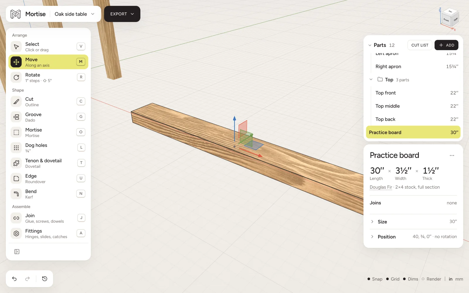Select Top front in parts list
This screenshot has height=293, width=469.
[413, 93]
